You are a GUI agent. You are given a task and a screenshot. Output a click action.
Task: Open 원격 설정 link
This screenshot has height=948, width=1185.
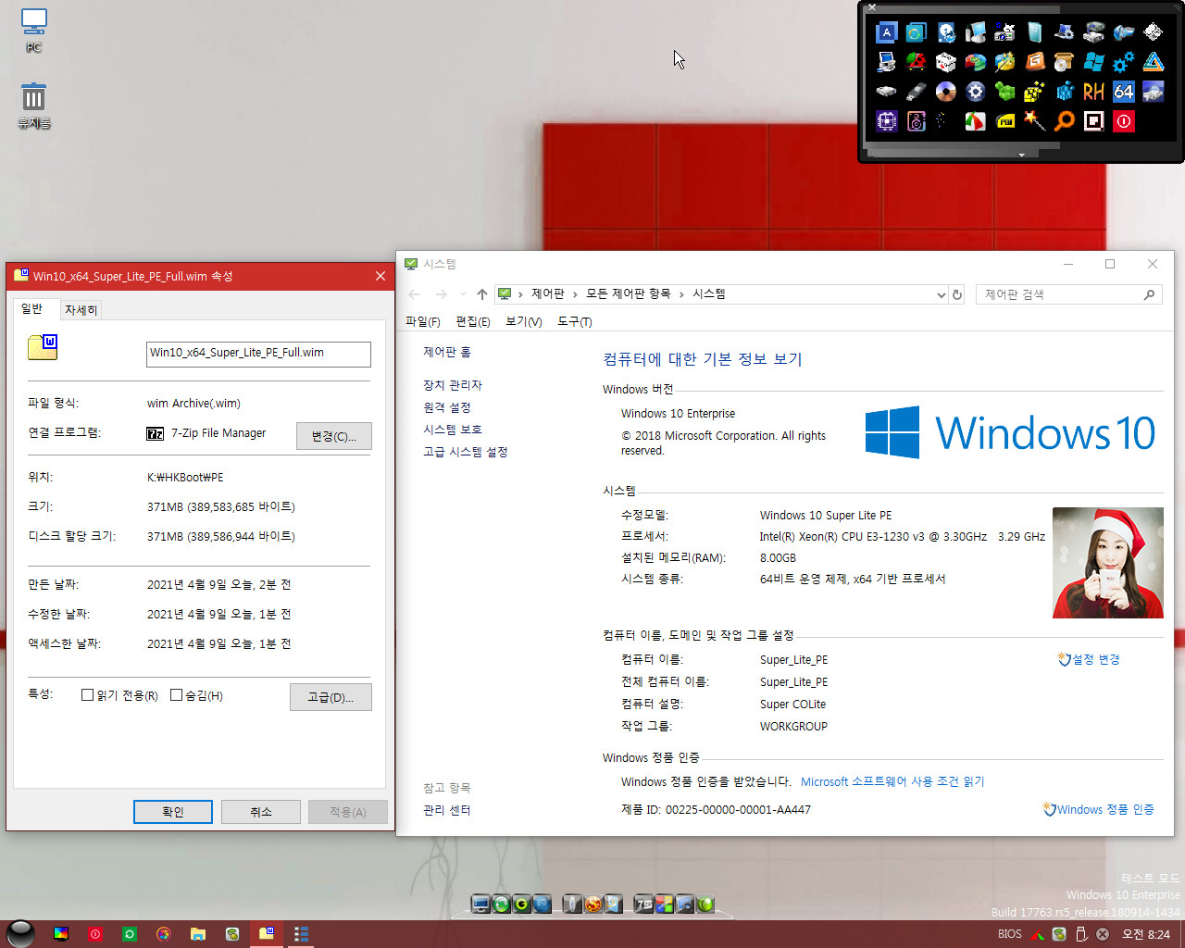(x=447, y=407)
